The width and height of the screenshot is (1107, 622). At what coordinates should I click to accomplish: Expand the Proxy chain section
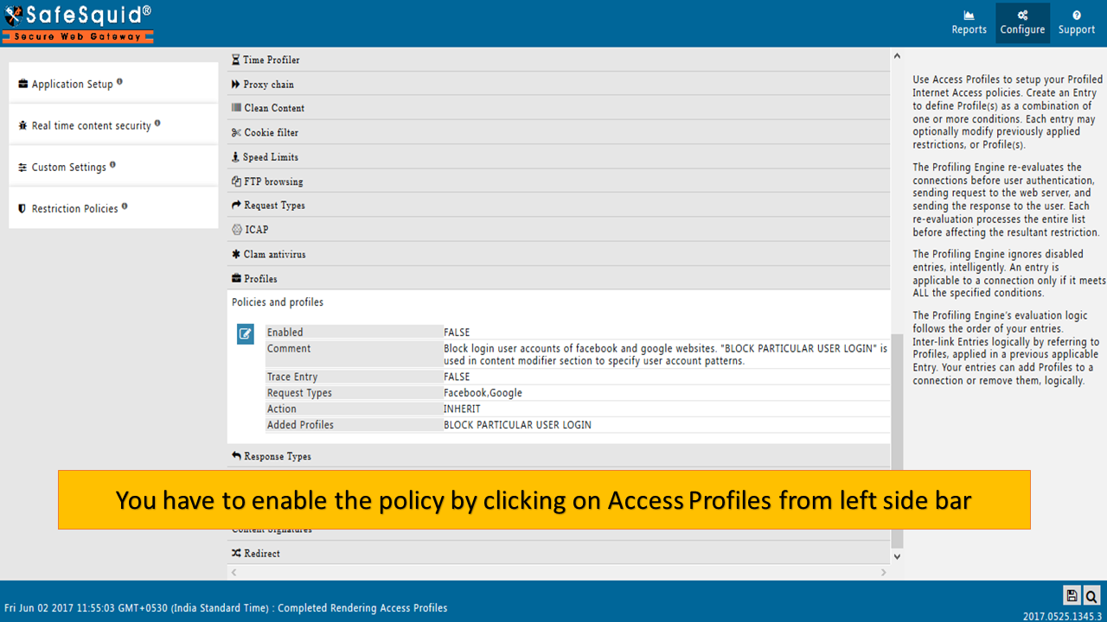(x=558, y=84)
